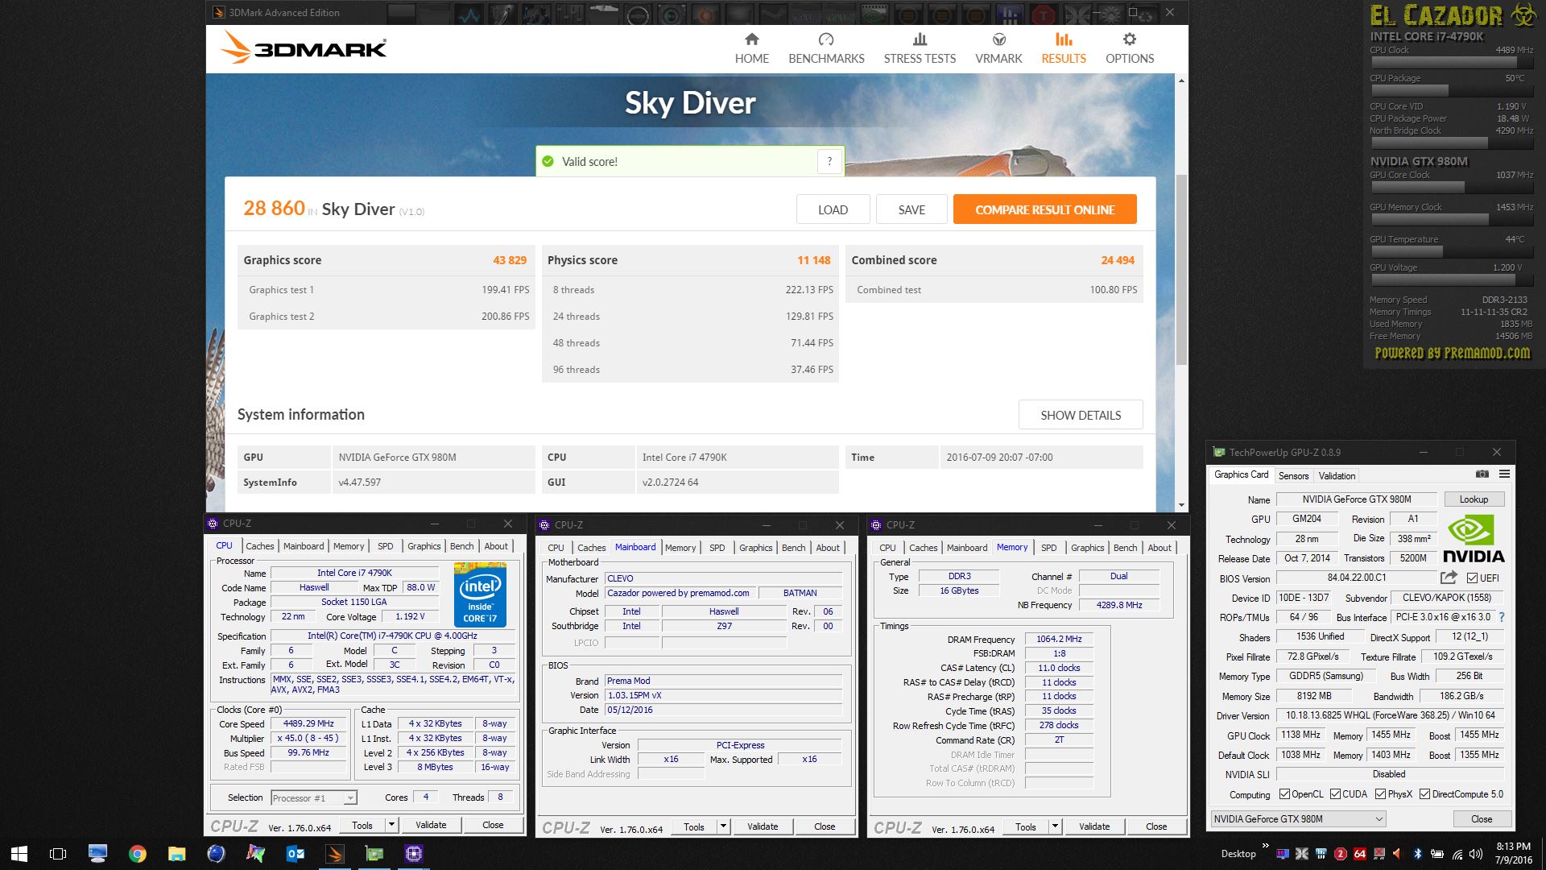This screenshot has width=1546, height=870.
Task: Go to the 3DMark HOME section
Action: 751,48
